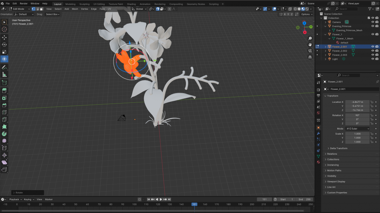Click the viewport zoom magnifier icon
Screen dimensions: 380x213
(310, 39)
